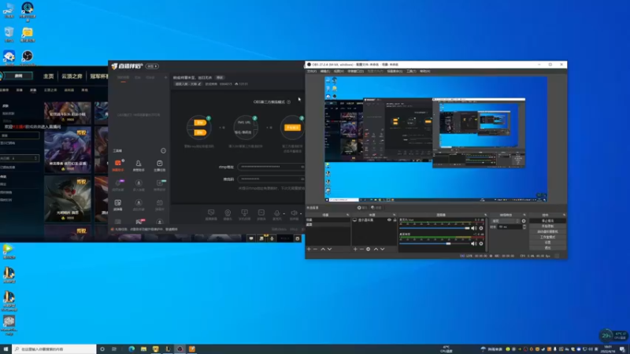The image size is (630, 354).
Task: Open Microsoft Edge from the taskbar
Action: tap(132, 349)
